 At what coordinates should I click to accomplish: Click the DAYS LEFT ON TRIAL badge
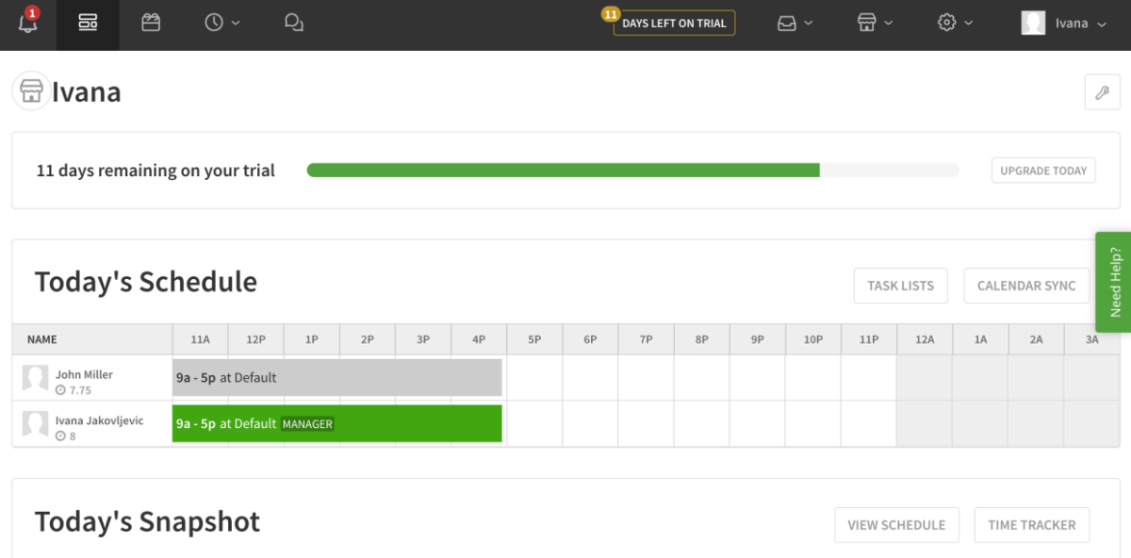[673, 23]
